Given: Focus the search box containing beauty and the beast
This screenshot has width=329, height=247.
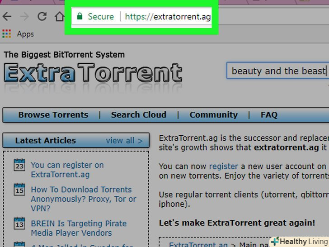Looking at the screenshot, I should tap(278, 71).
